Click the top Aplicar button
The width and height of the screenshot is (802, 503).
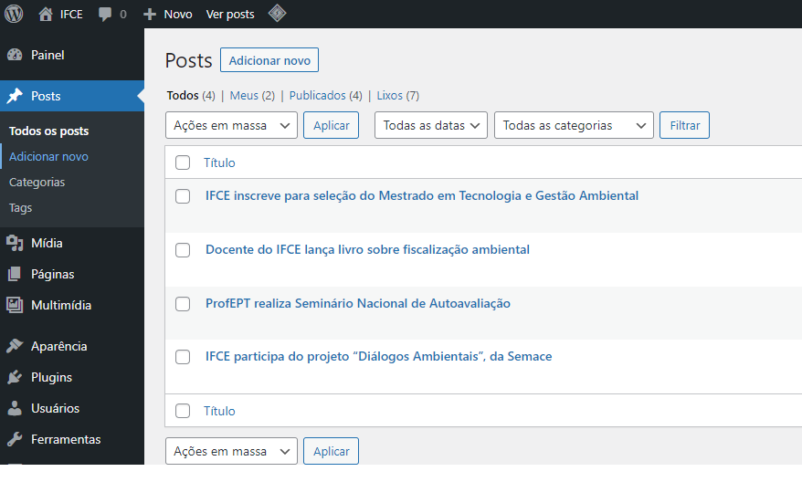(x=331, y=125)
